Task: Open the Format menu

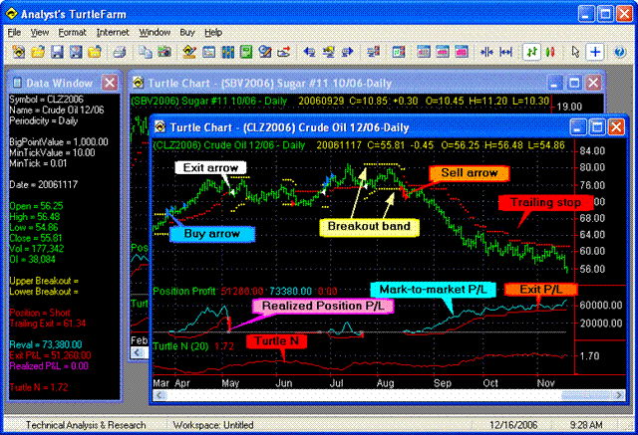Action: click(72, 32)
